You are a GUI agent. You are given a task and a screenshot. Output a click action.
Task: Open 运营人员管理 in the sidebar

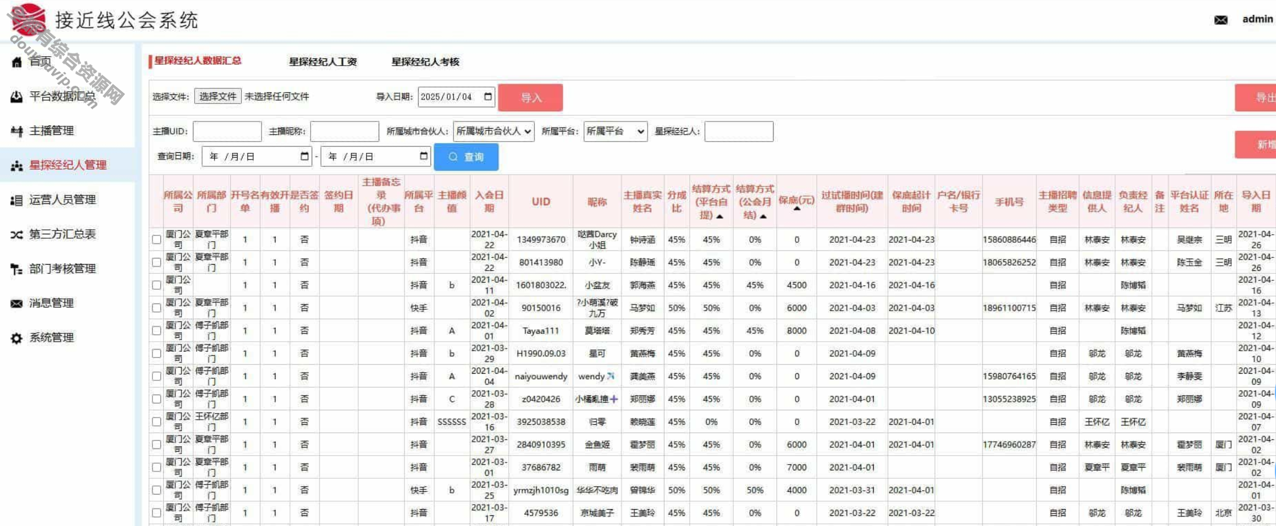(62, 200)
